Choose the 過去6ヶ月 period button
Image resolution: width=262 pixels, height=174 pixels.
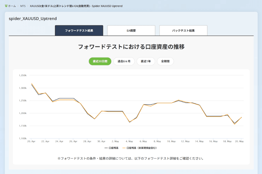click(x=124, y=61)
